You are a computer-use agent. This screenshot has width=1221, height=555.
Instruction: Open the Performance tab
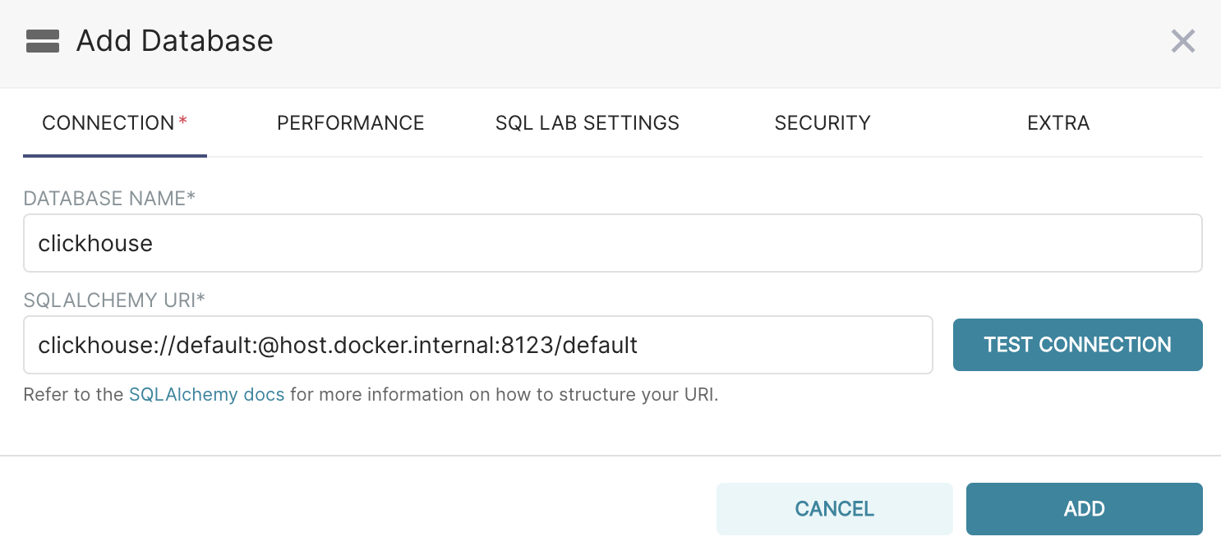pyautogui.click(x=350, y=123)
